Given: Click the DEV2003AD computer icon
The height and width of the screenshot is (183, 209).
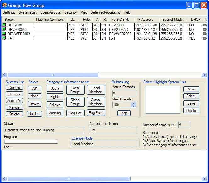Looking at the screenshot, I should pos(4,29).
